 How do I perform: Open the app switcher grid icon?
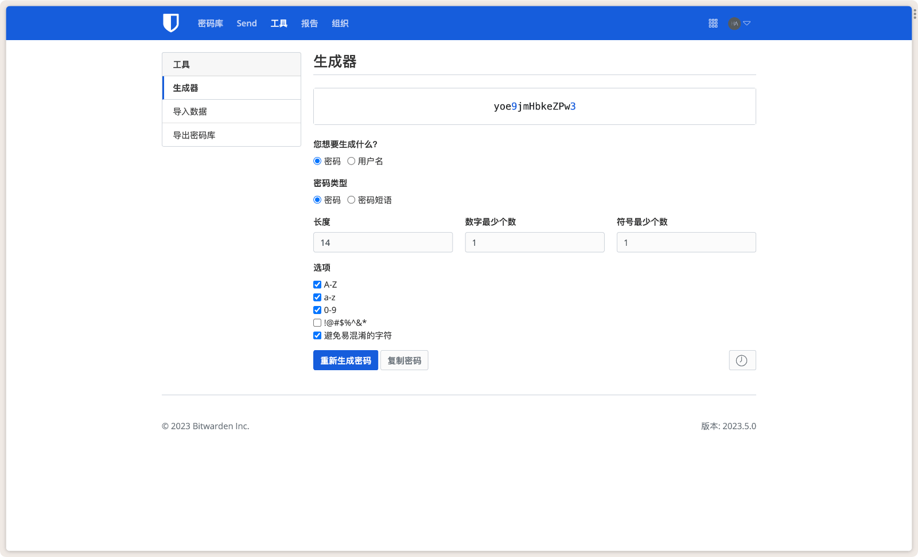713,23
